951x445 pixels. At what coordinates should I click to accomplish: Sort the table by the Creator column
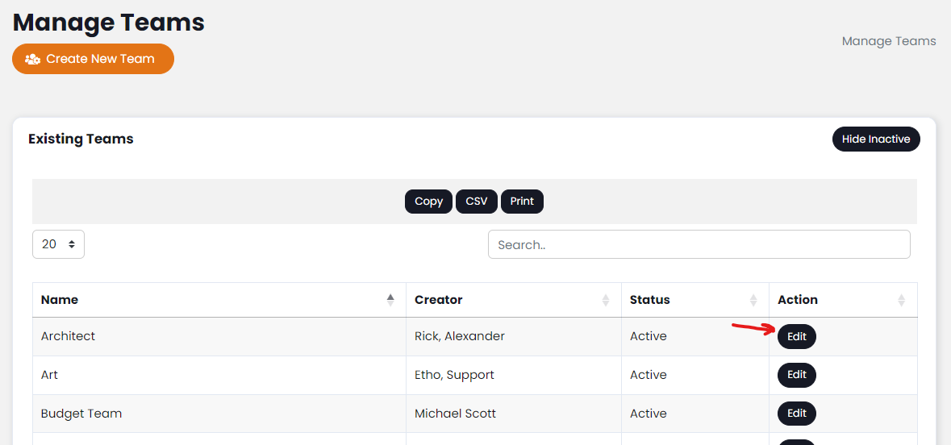click(513, 300)
